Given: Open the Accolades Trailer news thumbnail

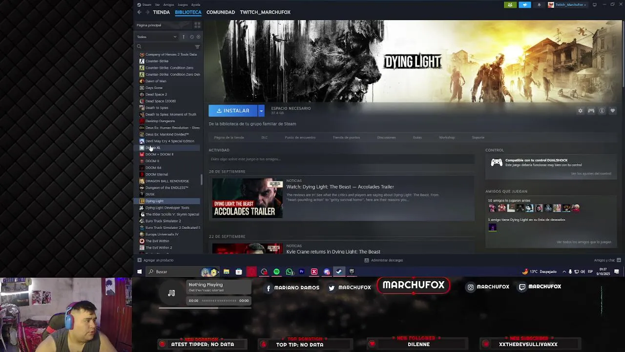Looking at the screenshot, I should tap(247, 198).
